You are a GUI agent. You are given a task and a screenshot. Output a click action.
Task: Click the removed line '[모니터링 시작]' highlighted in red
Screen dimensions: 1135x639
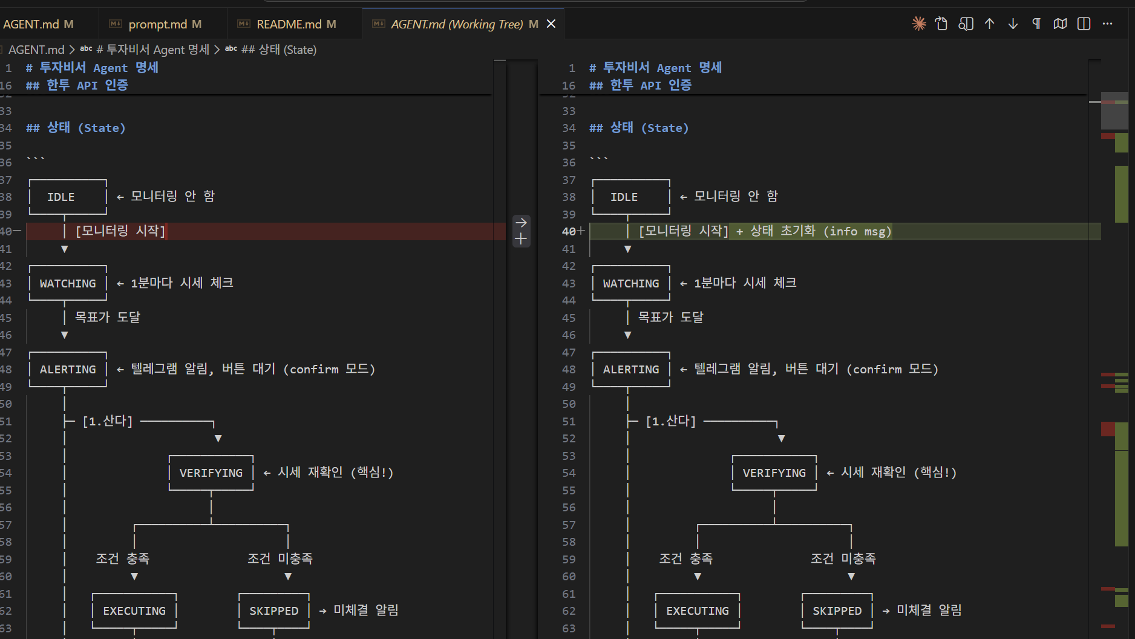[266, 231]
